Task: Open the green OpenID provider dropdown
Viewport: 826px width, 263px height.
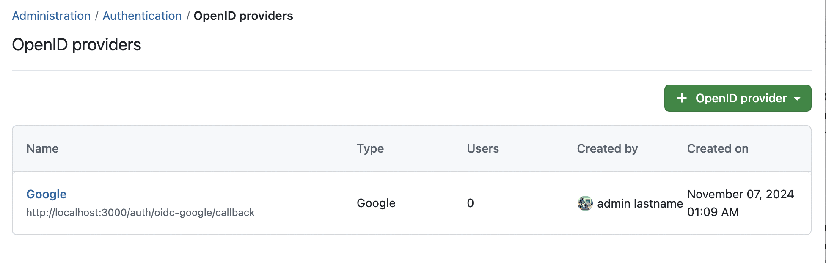Action: 737,98
